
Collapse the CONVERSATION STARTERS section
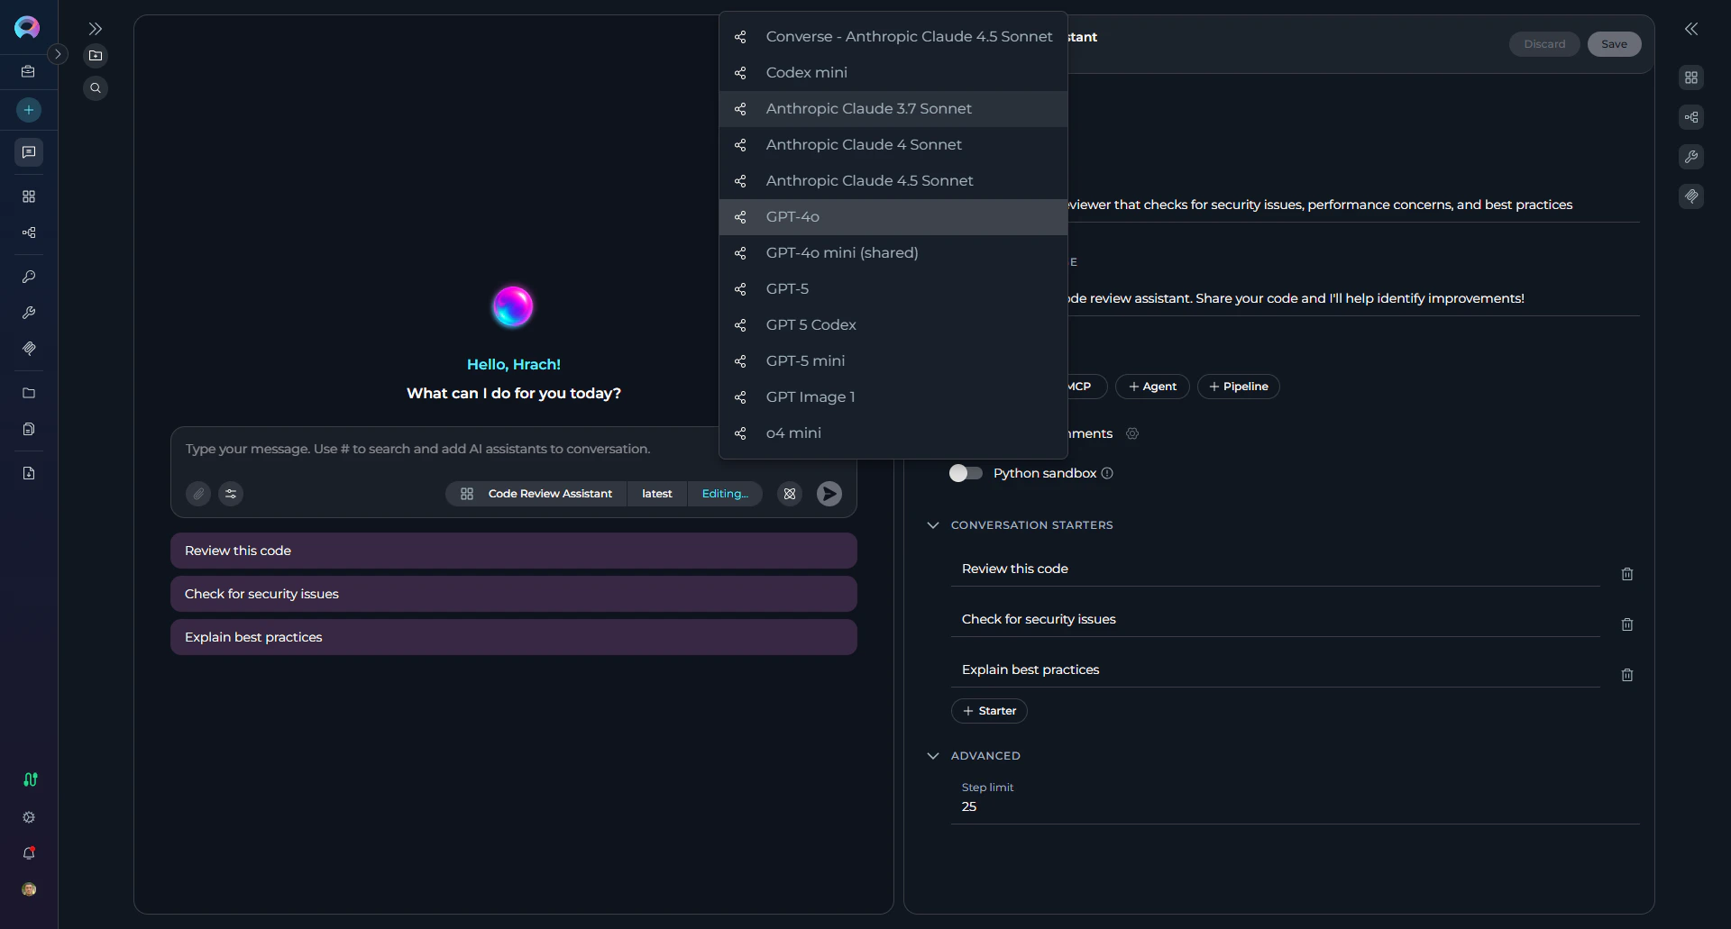933,524
